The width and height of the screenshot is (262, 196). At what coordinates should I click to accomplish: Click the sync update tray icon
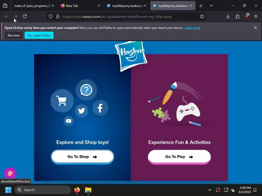(x=218, y=190)
